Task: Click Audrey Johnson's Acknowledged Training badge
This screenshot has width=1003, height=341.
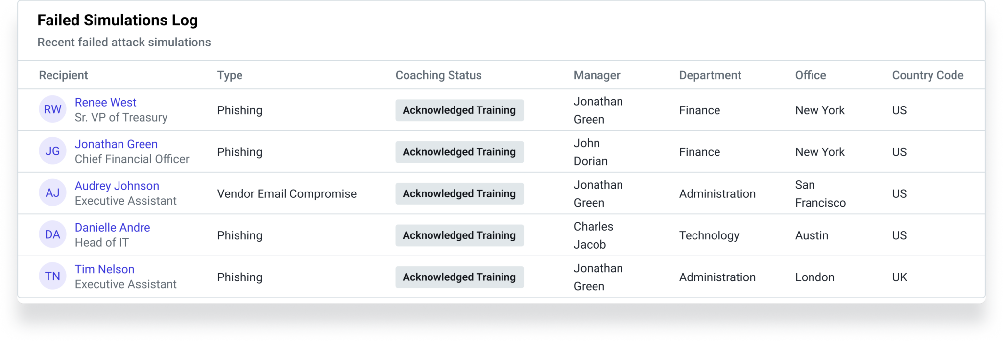Action: click(x=459, y=194)
